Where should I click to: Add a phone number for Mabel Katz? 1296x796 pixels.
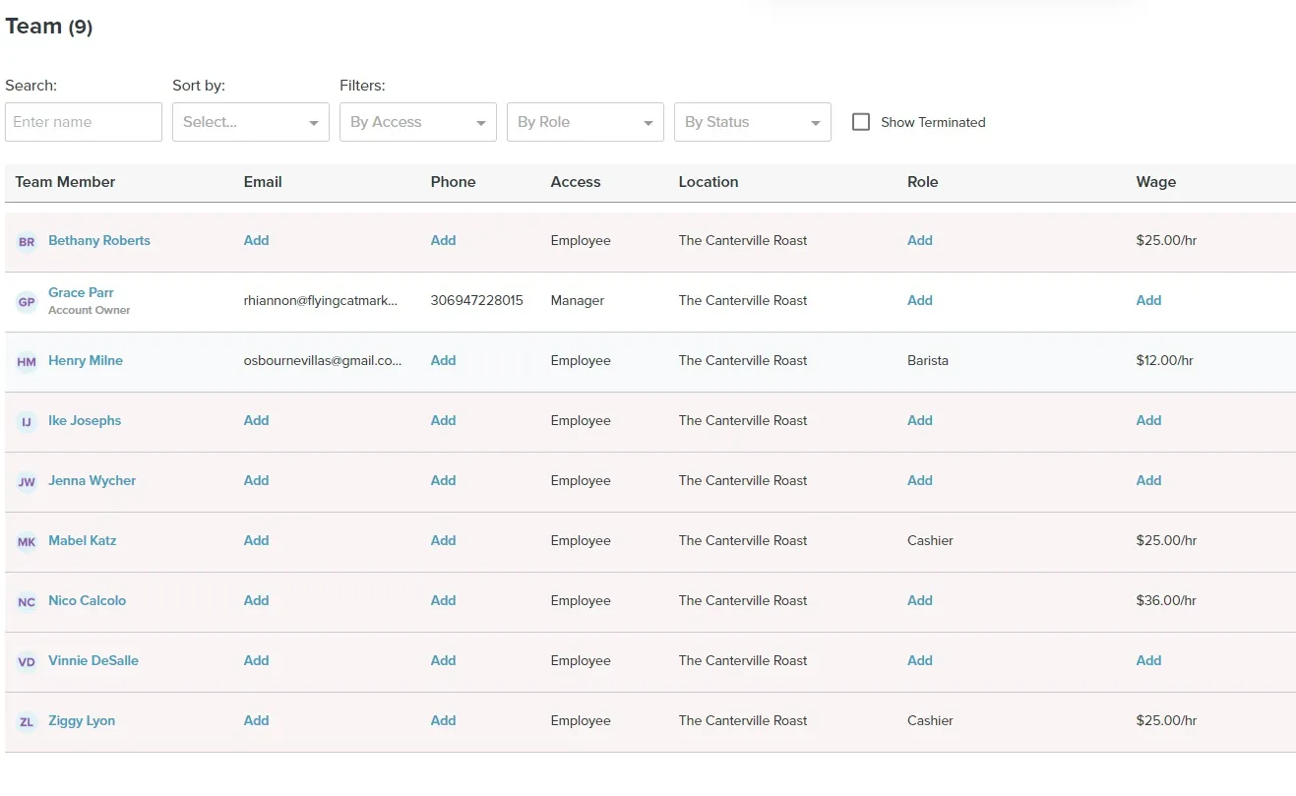(x=444, y=540)
